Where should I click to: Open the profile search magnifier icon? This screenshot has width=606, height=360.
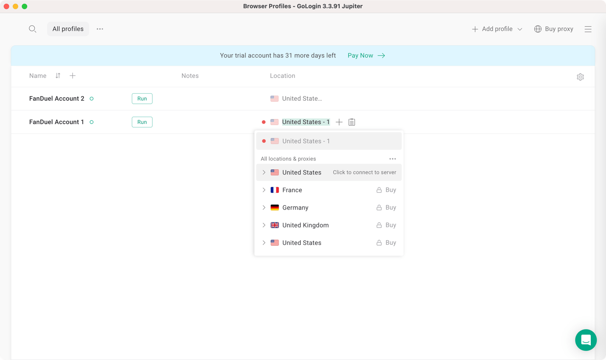pyautogui.click(x=33, y=29)
